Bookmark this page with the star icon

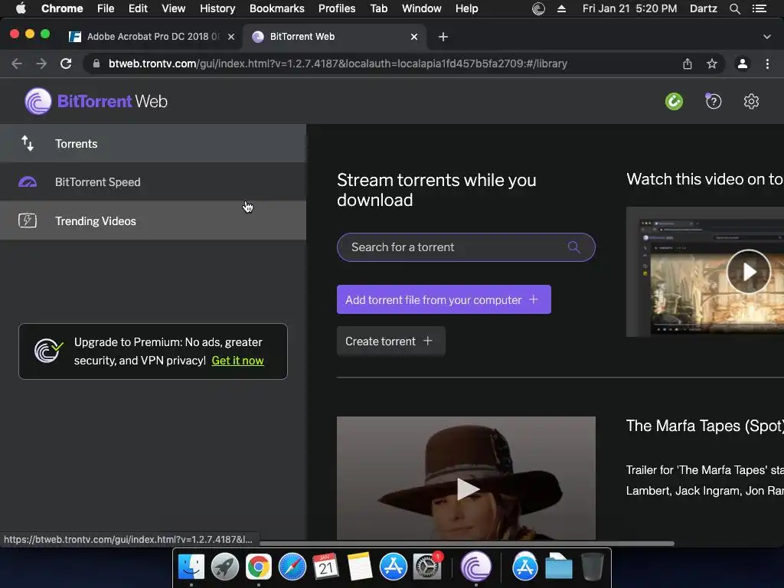pos(711,64)
